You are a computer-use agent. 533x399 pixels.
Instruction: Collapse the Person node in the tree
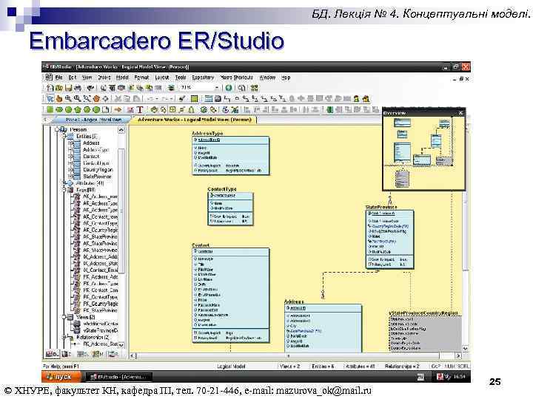58,129
